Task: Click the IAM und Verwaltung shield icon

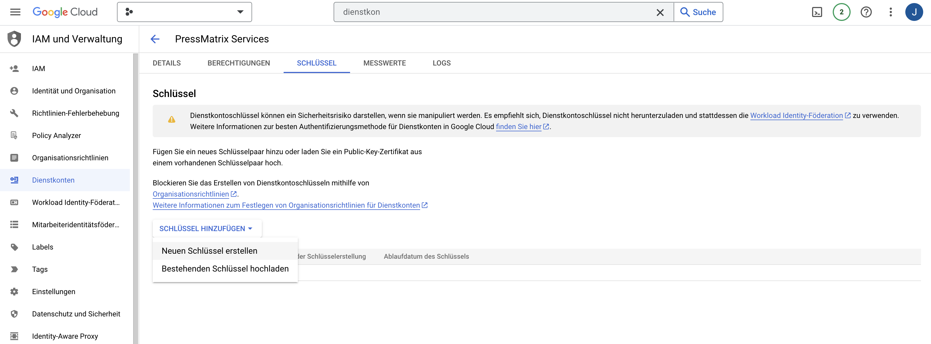Action: point(15,39)
